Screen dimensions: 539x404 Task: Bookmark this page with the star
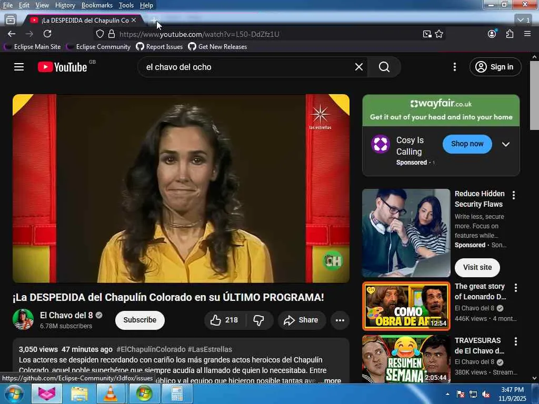coord(439,34)
